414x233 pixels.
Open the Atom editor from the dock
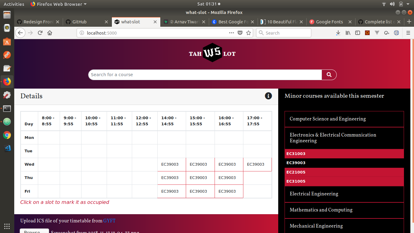click(7, 122)
